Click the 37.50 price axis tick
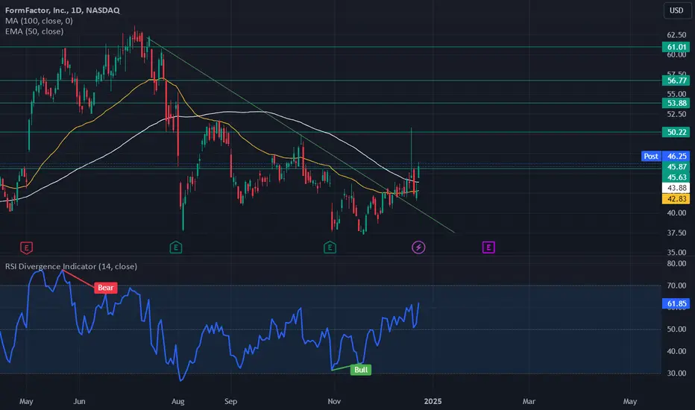Image resolution: width=695 pixels, height=410 pixels. (676, 233)
